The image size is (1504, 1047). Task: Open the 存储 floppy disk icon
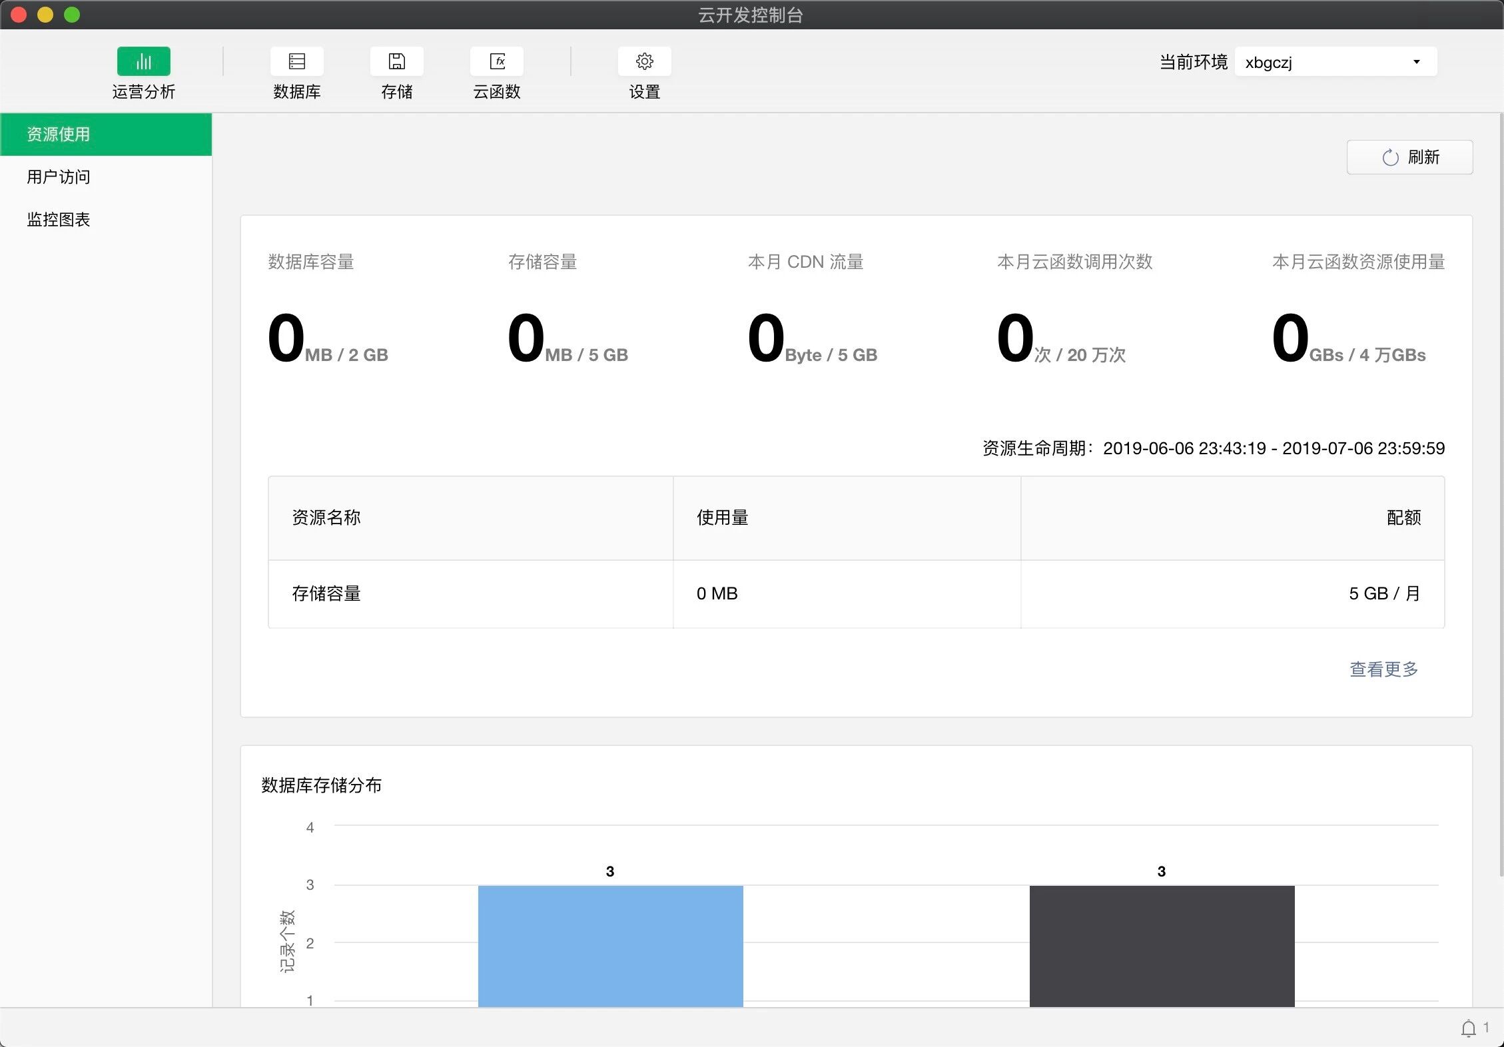pos(396,61)
